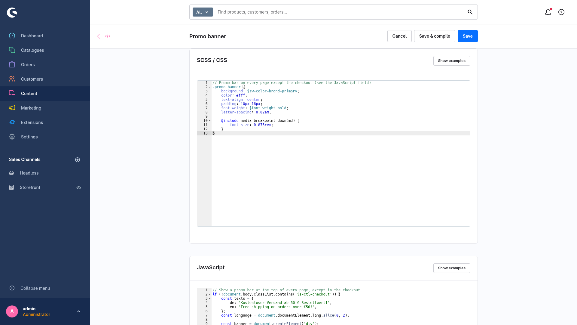
Task: Expand the admin user menu chevron
Action: [79, 311]
